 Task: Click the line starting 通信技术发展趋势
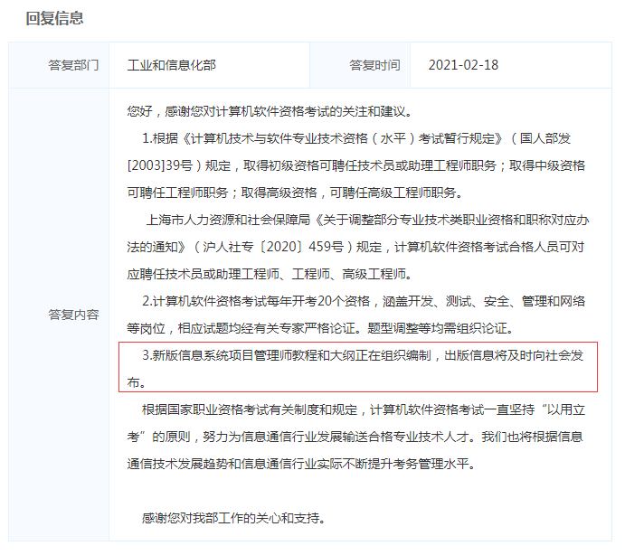pyautogui.click(x=301, y=464)
